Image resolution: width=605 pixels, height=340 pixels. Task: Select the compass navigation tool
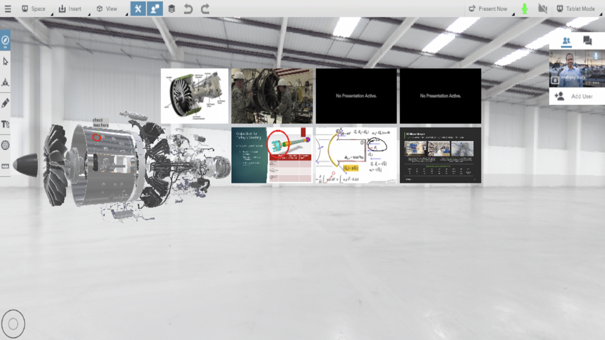click(x=5, y=40)
